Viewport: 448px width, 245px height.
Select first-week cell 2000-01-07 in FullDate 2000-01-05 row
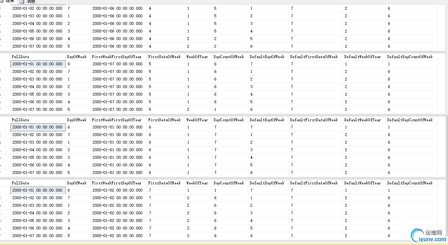point(119,94)
